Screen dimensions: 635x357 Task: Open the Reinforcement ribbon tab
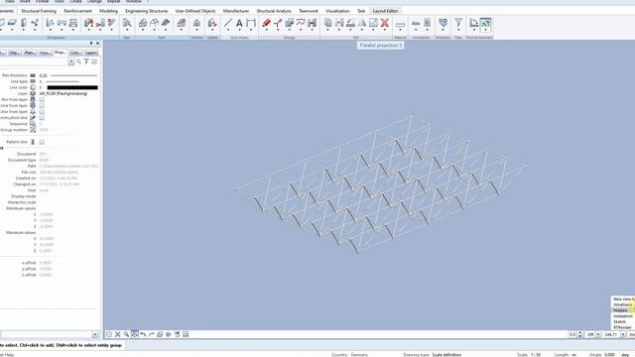point(77,11)
